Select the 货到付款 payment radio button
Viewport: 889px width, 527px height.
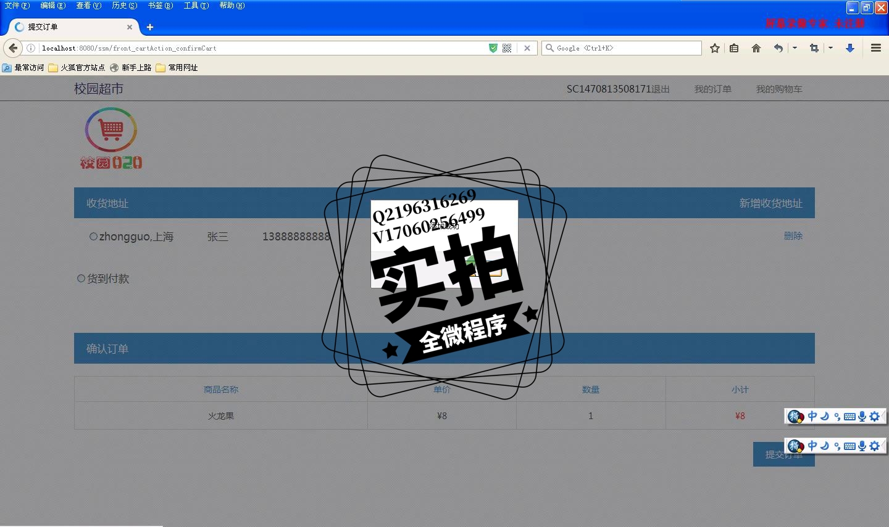click(81, 279)
